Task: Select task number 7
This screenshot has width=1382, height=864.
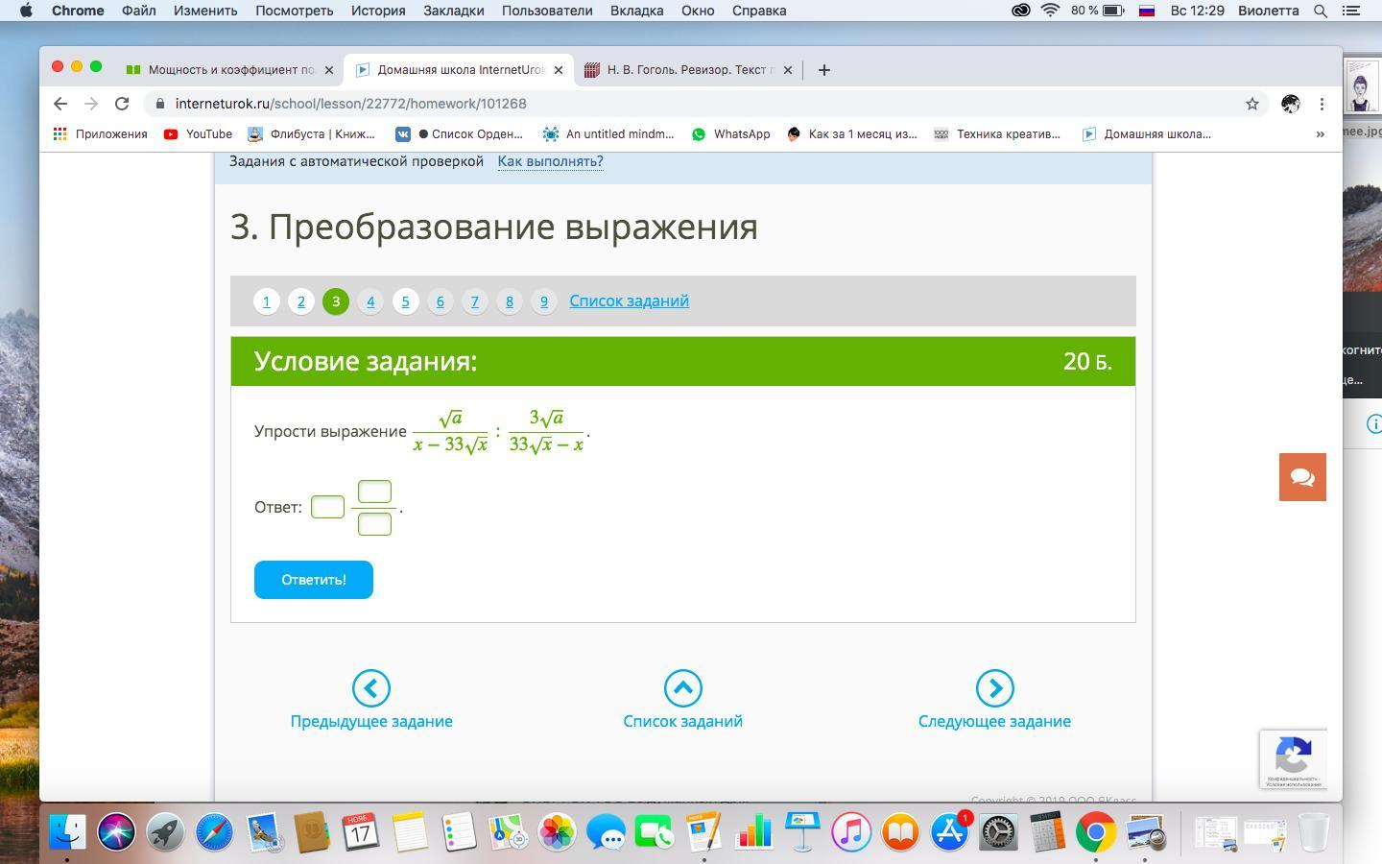Action: tap(474, 301)
